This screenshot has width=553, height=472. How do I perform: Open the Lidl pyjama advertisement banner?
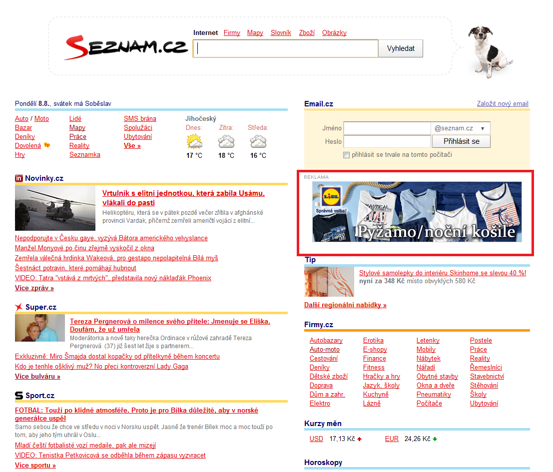click(417, 212)
